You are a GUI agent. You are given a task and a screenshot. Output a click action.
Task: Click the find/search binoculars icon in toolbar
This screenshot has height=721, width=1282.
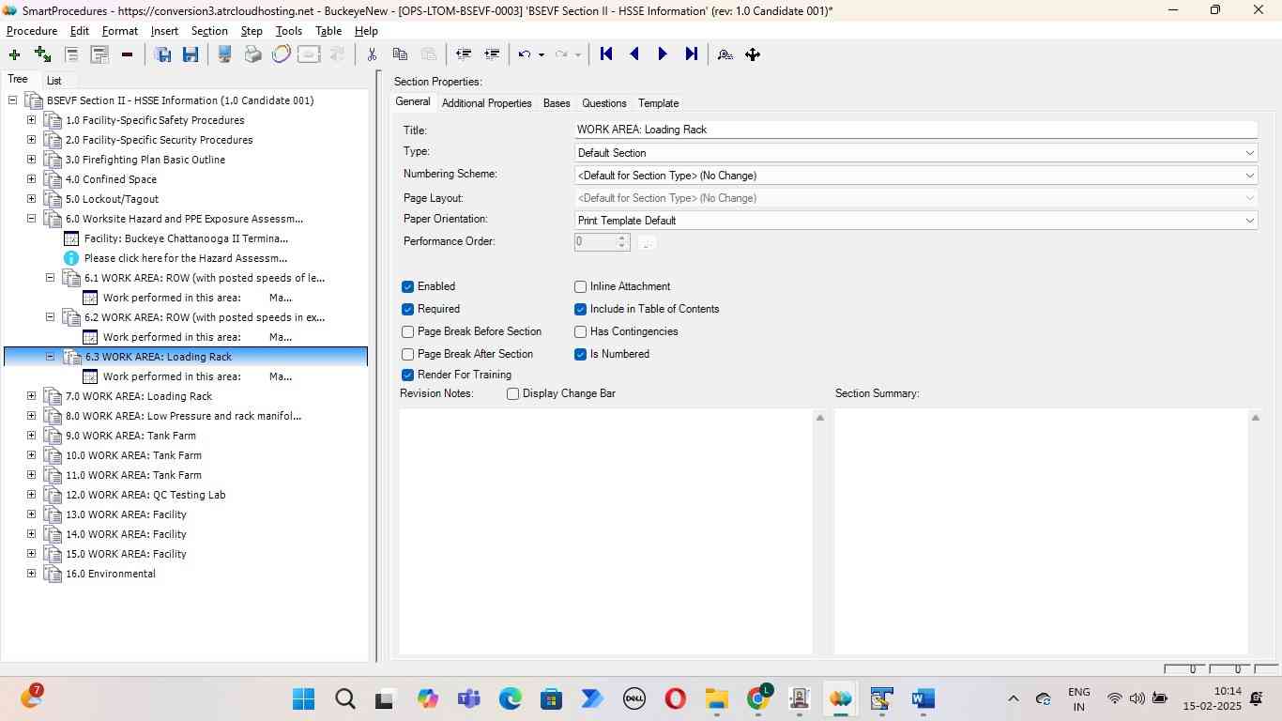[x=725, y=54]
